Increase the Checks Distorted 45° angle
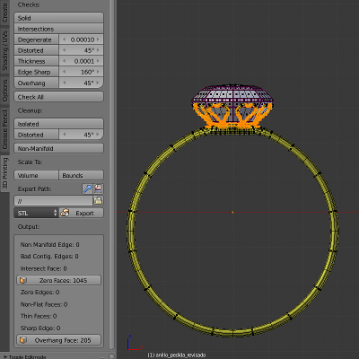The image size is (359, 359). click(98, 50)
